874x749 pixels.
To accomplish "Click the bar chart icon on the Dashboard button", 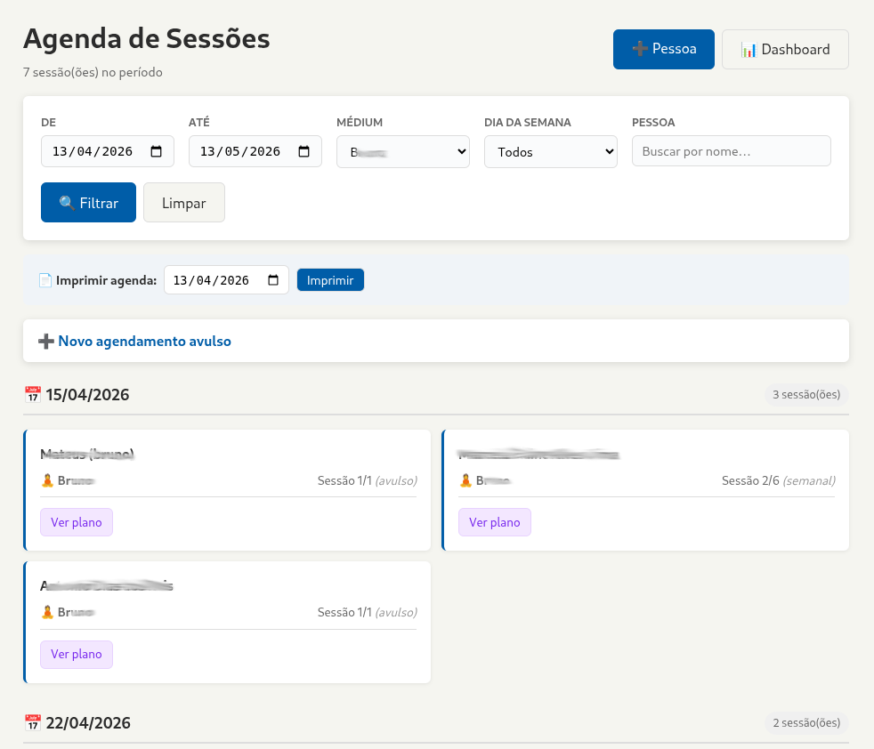I will pyautogui.click(x=748, y=49).
